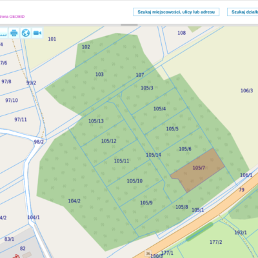Choose parcel 104/2 in the forest area

point(74,201)
